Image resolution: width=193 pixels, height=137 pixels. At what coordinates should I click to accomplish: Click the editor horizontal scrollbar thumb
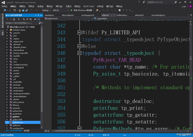pyautogui.click(x=79, y=131)
